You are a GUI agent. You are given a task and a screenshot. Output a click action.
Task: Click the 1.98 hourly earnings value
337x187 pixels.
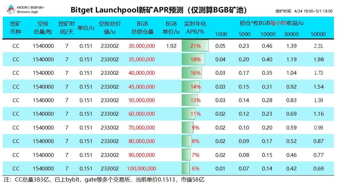[318, 60]
